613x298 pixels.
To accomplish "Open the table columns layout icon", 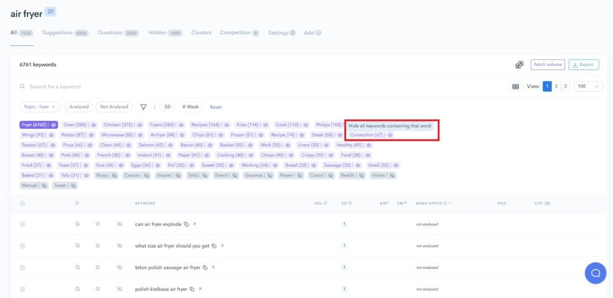I will click(516, 87).
